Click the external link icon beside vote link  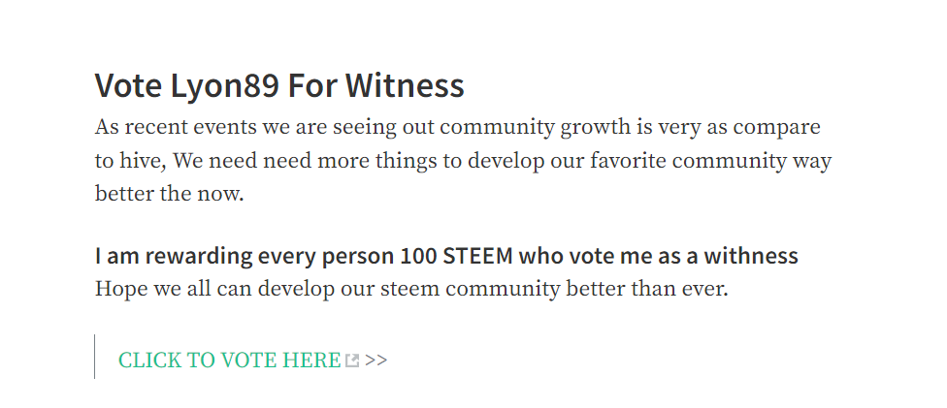pos(352,361)
